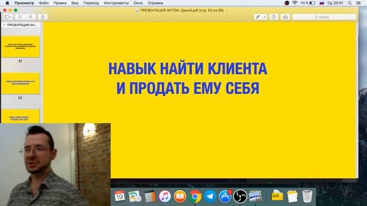Open the yellow folder stack in Dock
The width and height of the screenshot is (367, 206).
[277, 196]
